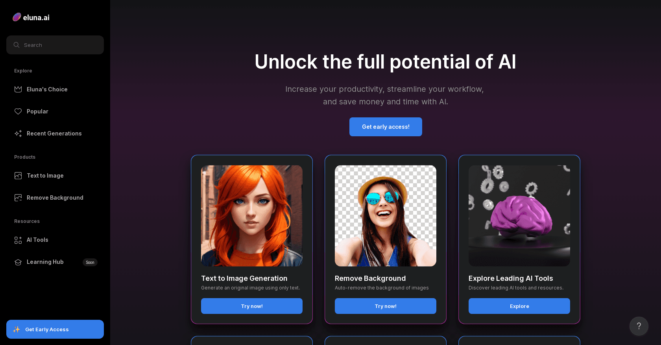Try now under Remove Background card
This screenshot has width=661, height=345.
point(386,306)
